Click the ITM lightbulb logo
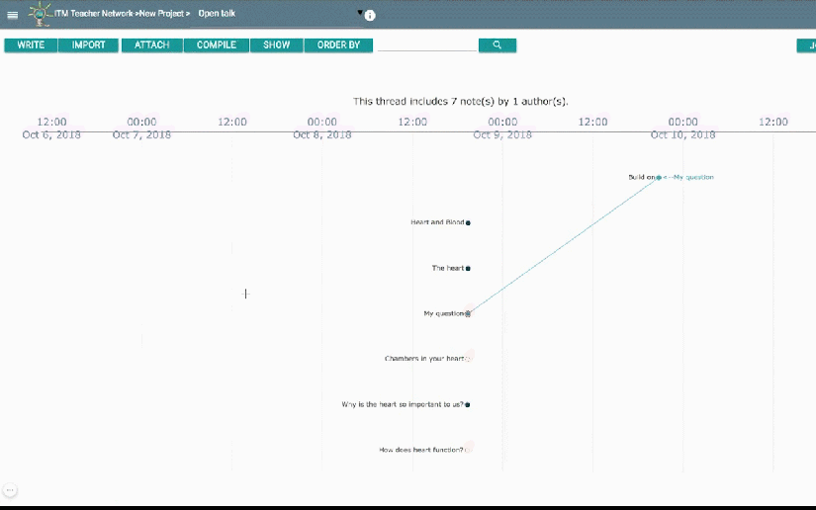Viewport: 816px width, 510px height. pyautogui.click(x=41, y=14)
